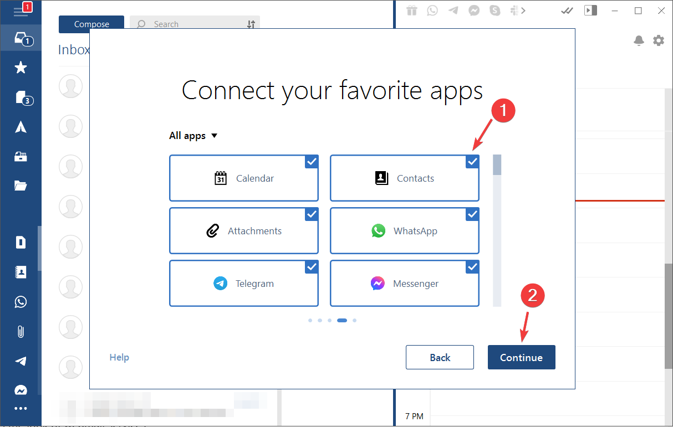Viewport: 673px width, 427px height.
Task: Click the gift icon in the top bar
Action: coord(411,10)
